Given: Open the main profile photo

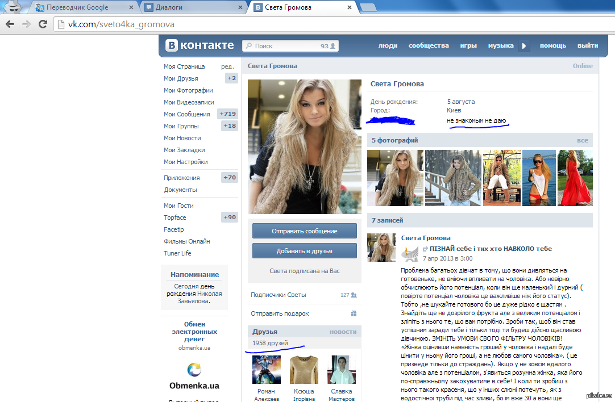Looking at the screenshot, I should [304, 146].
